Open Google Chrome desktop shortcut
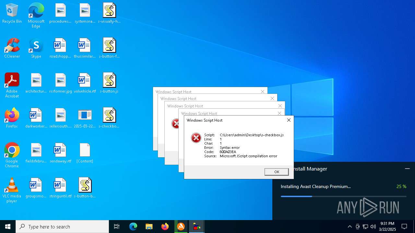Image resolution: width=415 pixels, height=233 pixels. point(12,155)
